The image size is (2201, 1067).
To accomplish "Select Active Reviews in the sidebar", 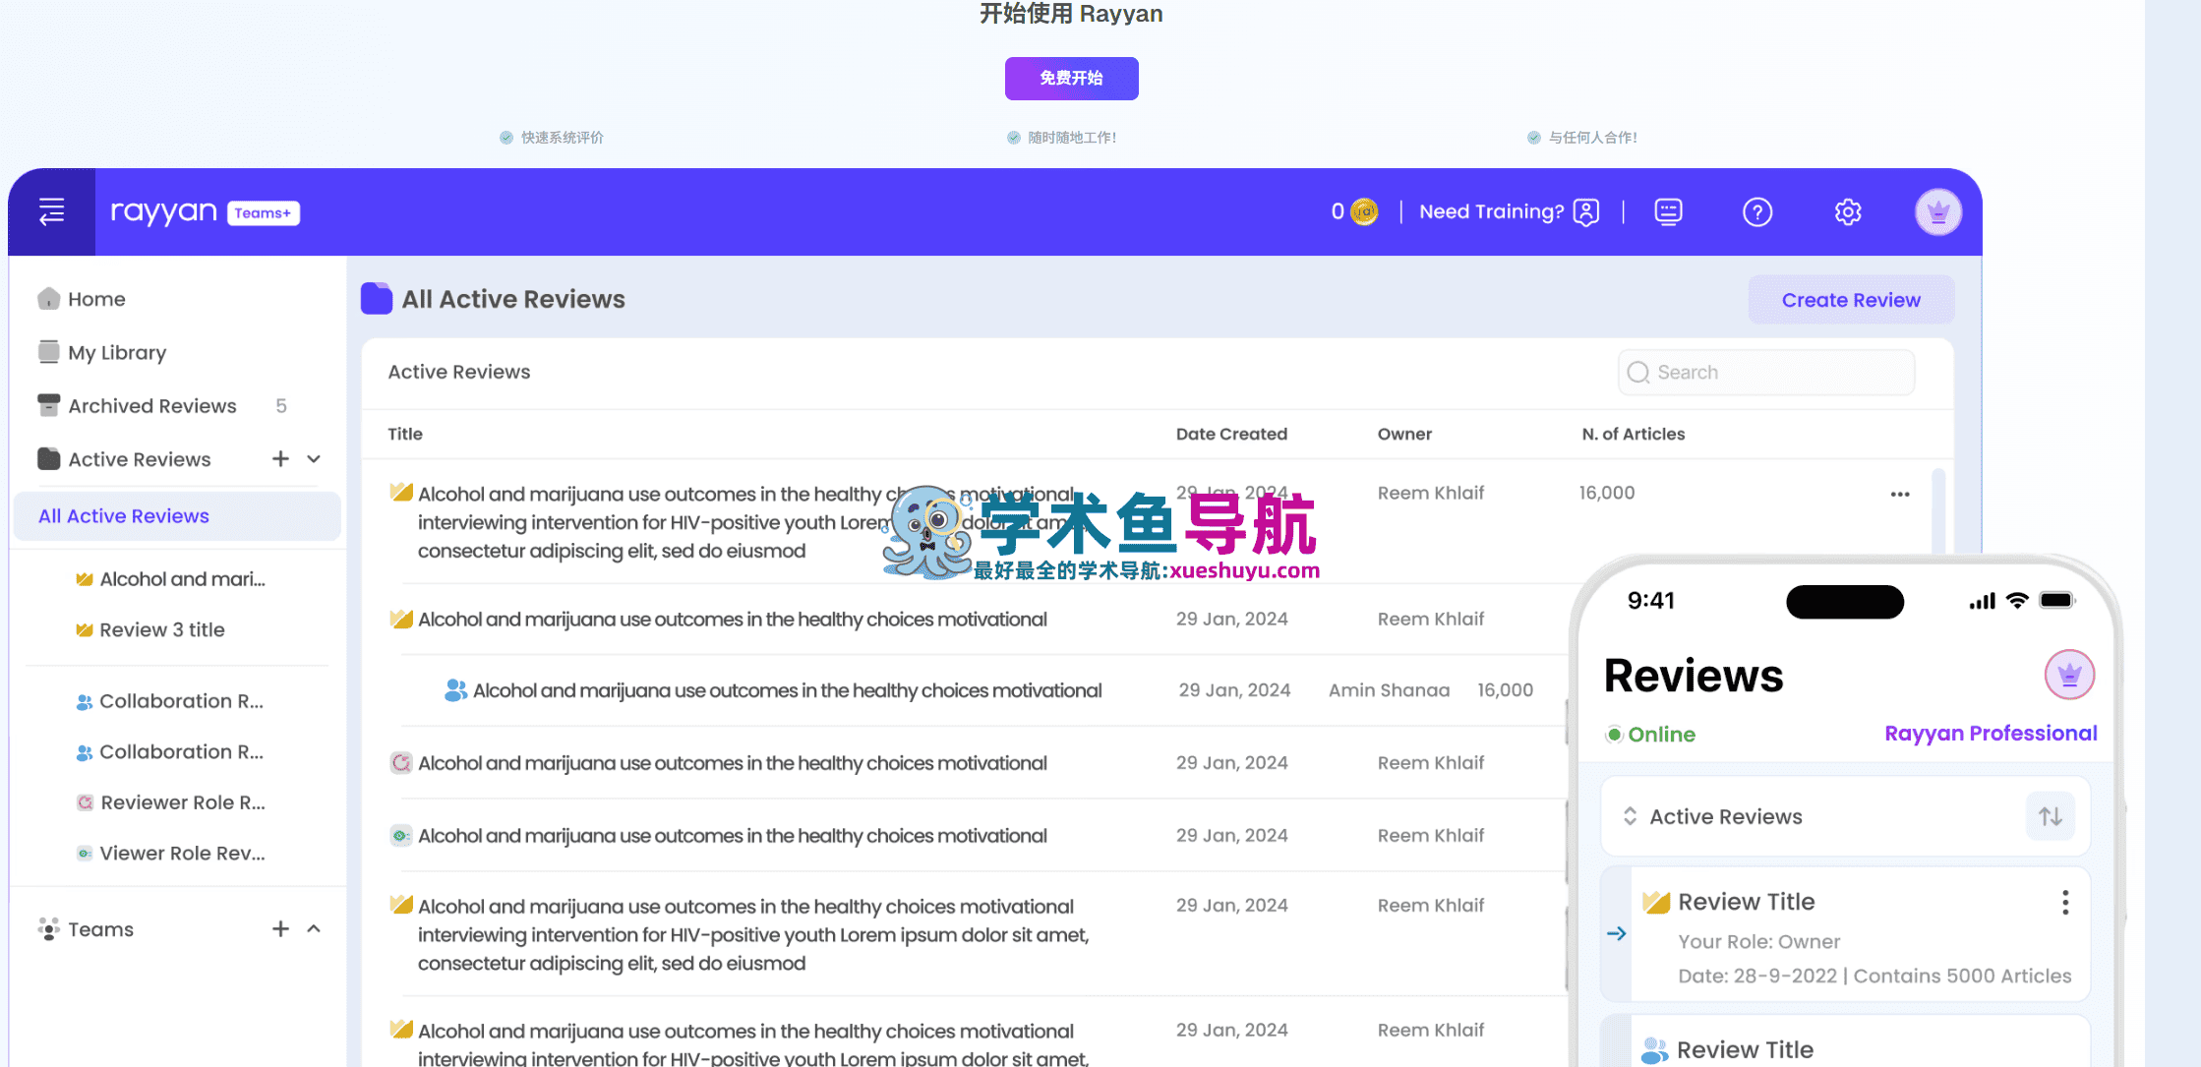I will point(125,459).
